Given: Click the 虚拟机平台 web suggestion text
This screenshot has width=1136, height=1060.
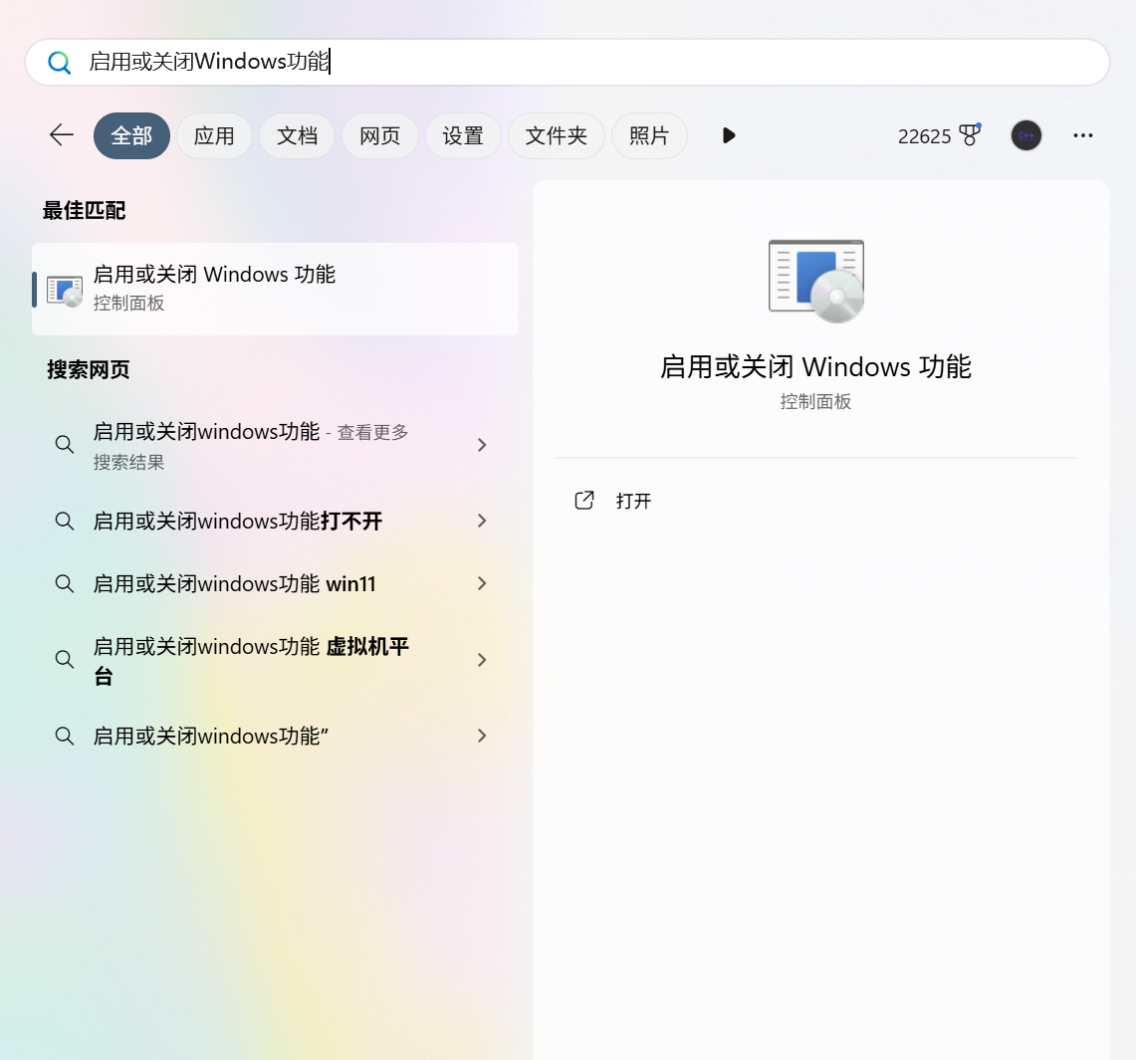Looking at the screenshot, I should coord(251,660).
